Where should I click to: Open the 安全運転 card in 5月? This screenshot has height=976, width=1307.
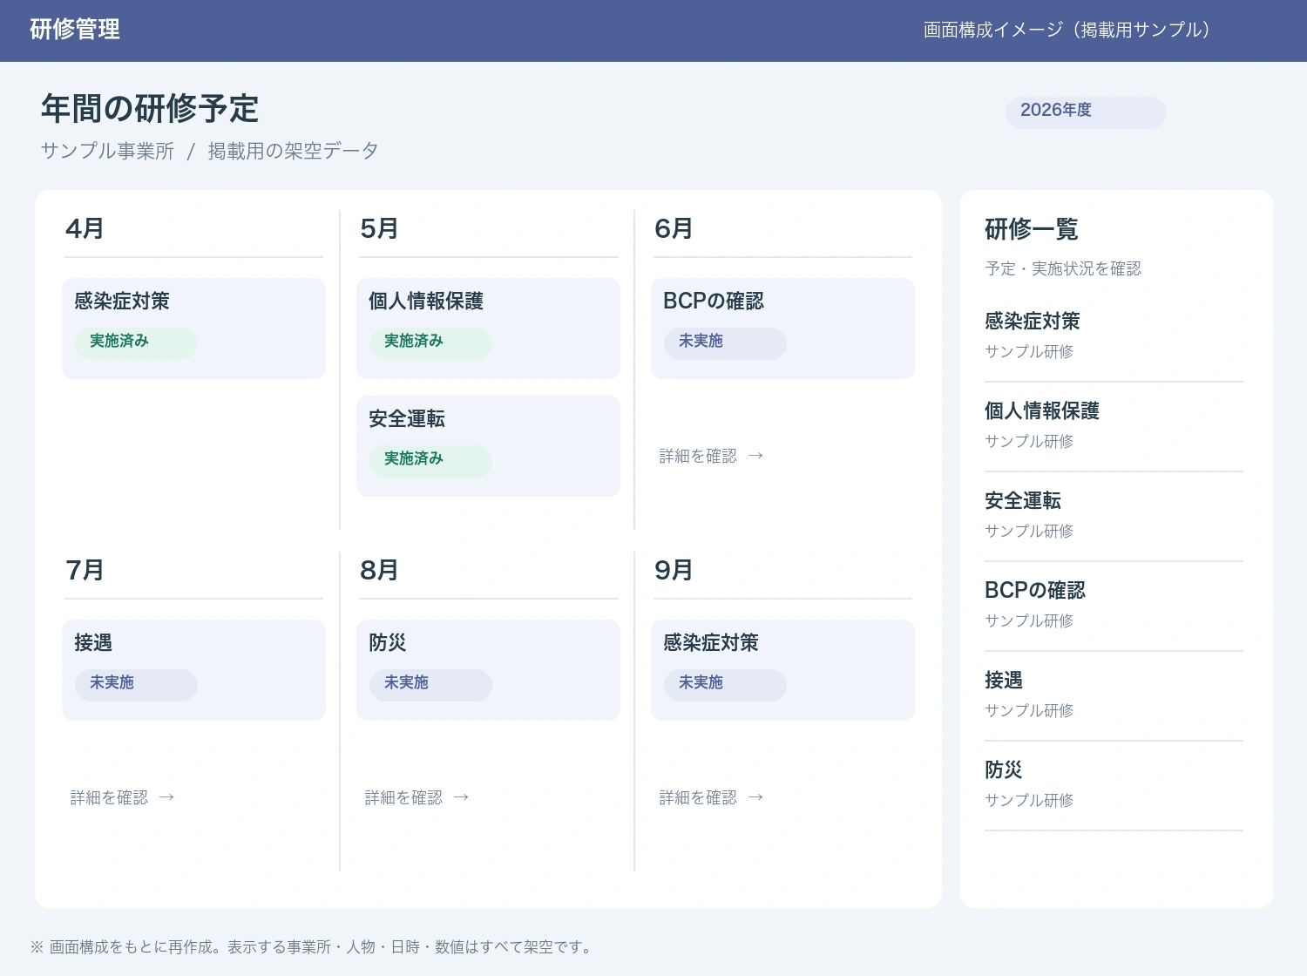pyautogui.click(x=488, y=446)
